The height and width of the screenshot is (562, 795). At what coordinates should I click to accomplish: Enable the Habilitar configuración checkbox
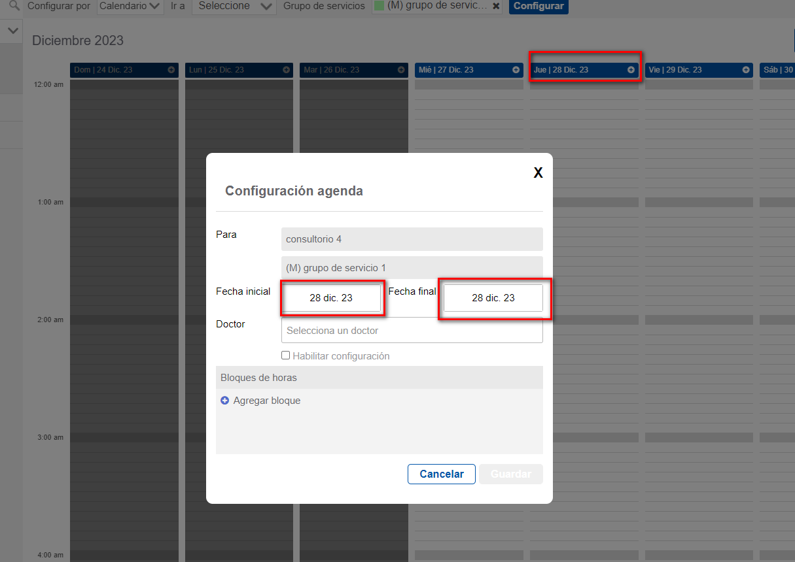pyautogui.click(x=285, y=355)
